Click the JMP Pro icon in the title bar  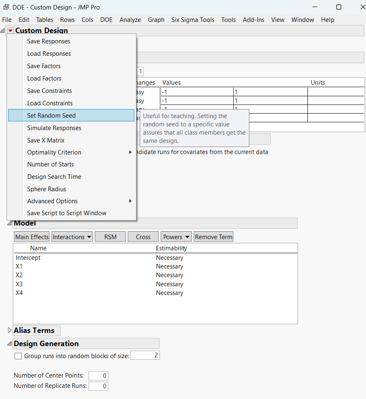[6, 7]
